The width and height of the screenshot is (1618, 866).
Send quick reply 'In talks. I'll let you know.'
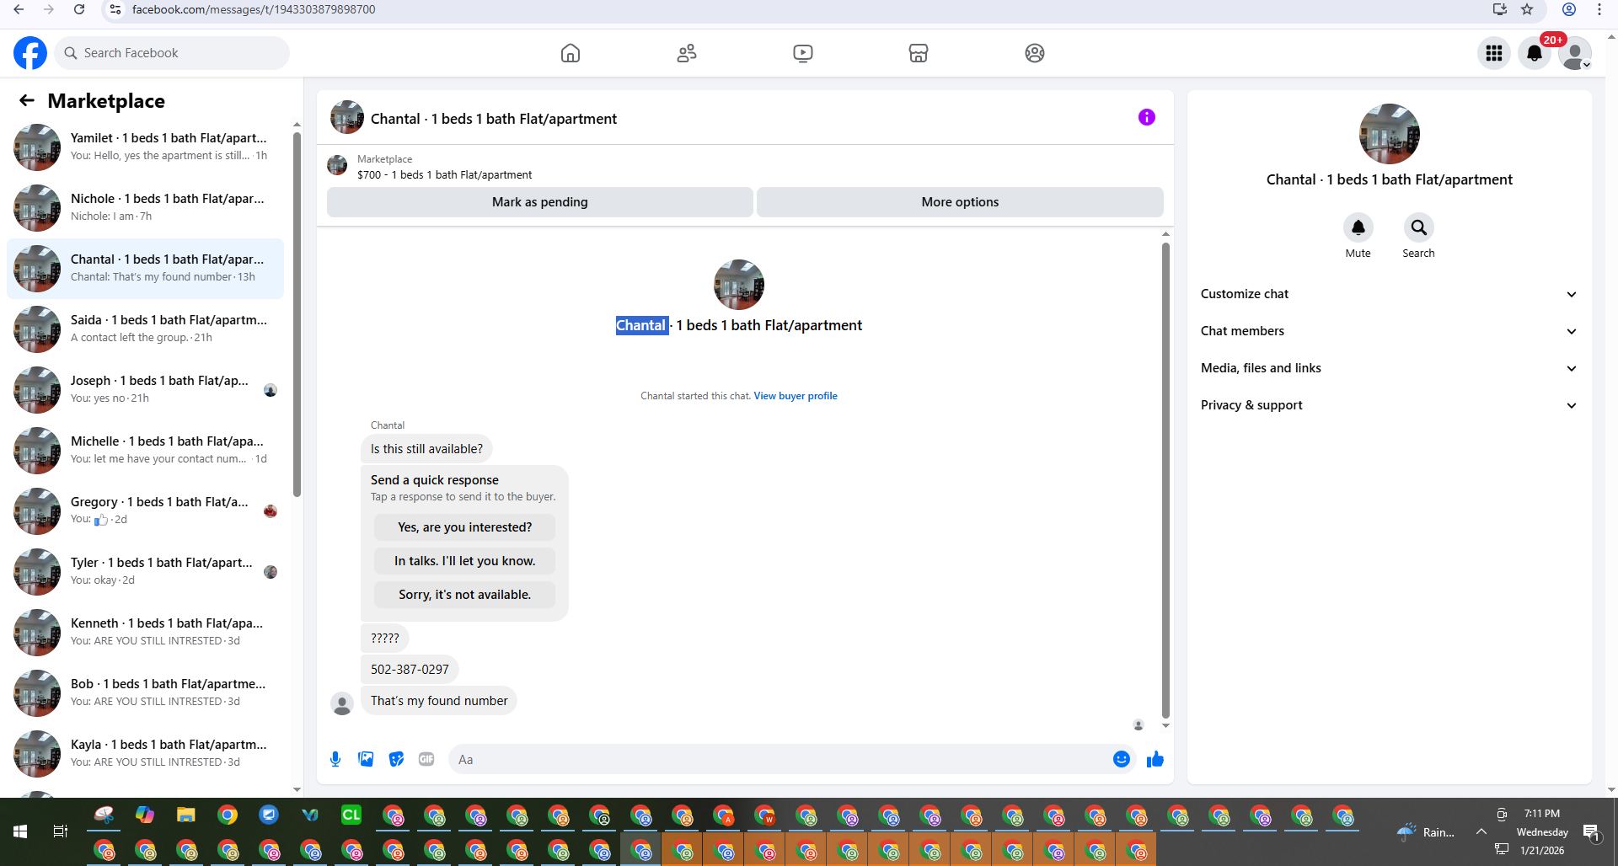click(x=465, y=561)
